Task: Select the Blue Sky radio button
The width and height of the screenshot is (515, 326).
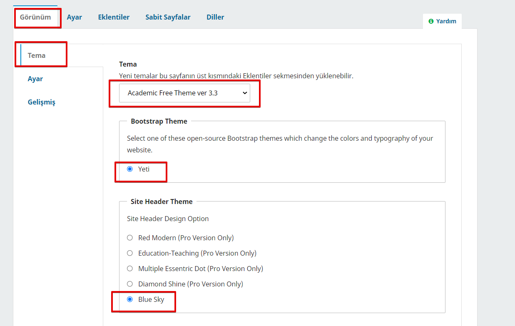Action: coord(130,299)
